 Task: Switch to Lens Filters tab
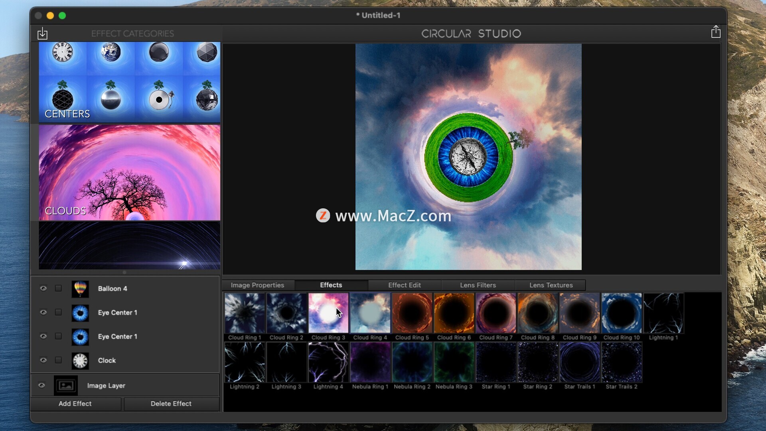pyautogui.click(x=478, y=285)
